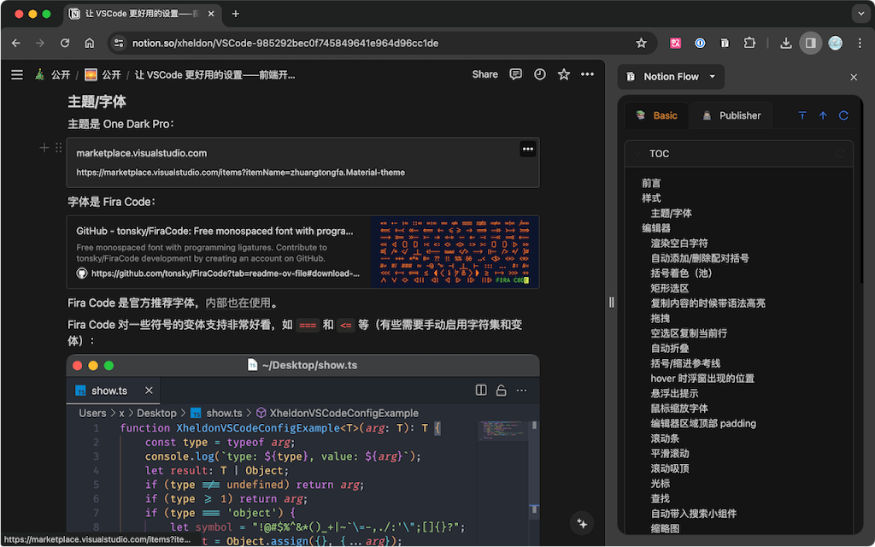Jump to 渲染空白字符 in the TOC

pyautogui.click(x=679, y=244)
